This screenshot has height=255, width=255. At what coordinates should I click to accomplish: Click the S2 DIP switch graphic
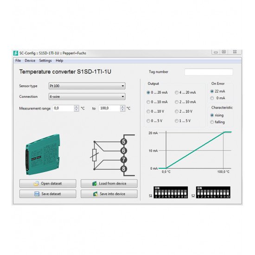(x=213, y=192)
